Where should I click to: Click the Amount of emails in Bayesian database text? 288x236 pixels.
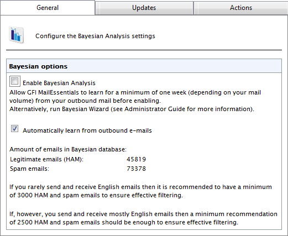(68, 149)
